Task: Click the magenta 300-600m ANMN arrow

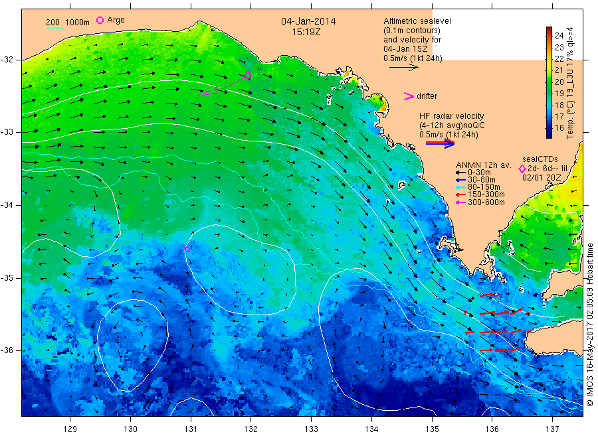Action: coord(460,202)
